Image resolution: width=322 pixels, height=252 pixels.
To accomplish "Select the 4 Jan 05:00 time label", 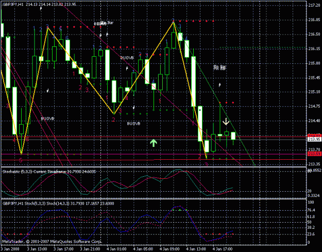I will 143,249.
